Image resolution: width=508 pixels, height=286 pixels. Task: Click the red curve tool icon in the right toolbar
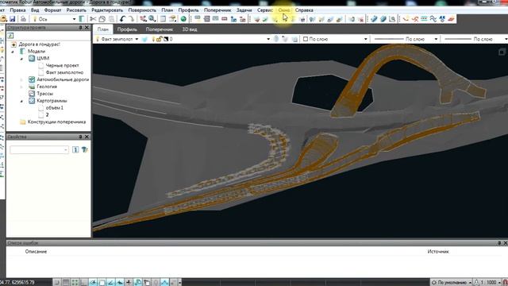(x=415, y=19)
